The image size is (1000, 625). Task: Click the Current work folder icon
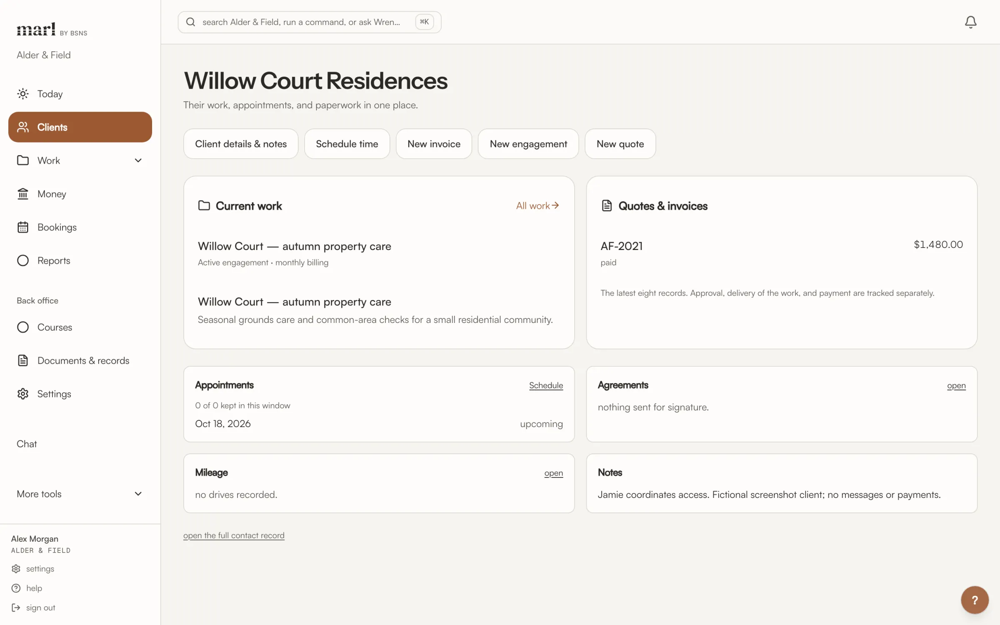204,205
